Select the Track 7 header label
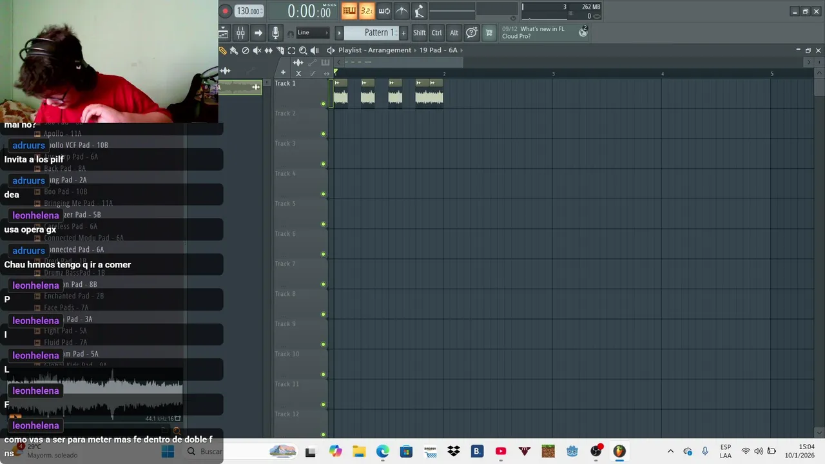The height and width of the screenshot is (464, 825). click(285, 264)
